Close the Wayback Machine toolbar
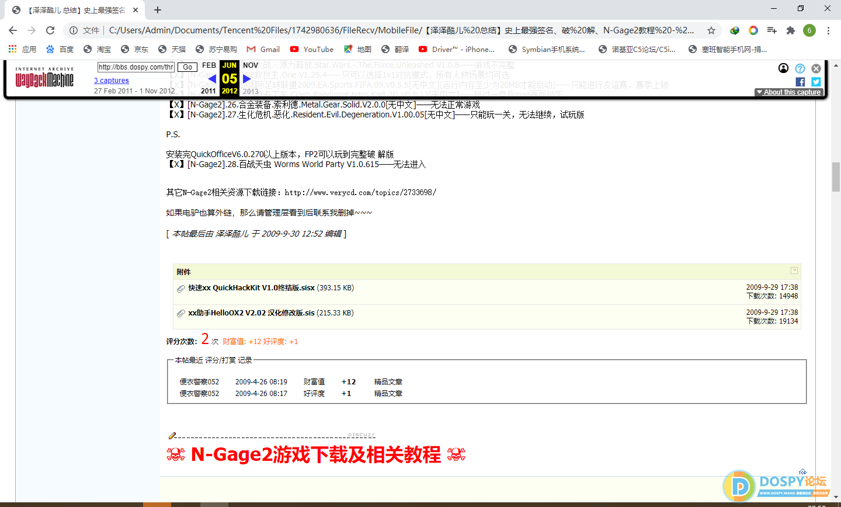The image size is (841, 507). (816, 68)
